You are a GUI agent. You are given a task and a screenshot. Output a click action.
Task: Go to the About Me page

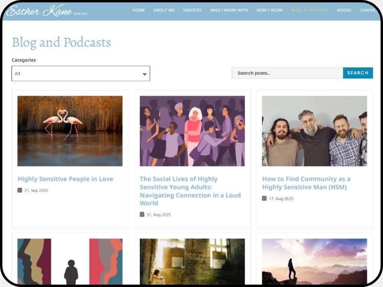(x=164, y=10)
